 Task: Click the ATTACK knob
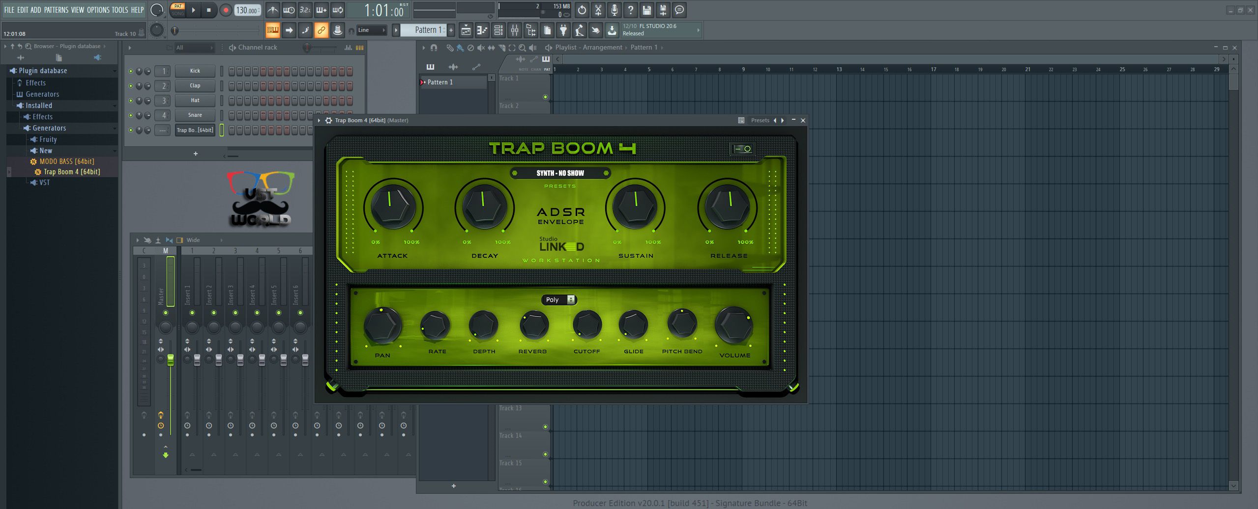coord(393,206)
